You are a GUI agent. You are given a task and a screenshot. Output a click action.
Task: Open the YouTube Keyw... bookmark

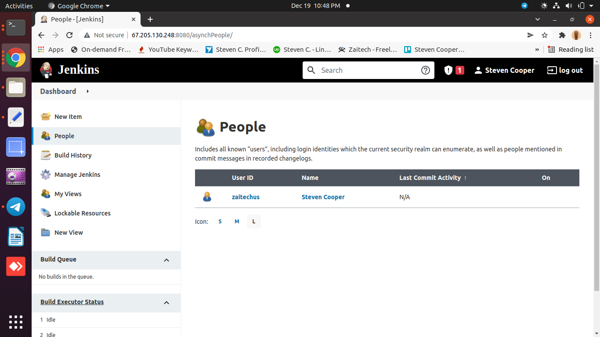(168, 50)
